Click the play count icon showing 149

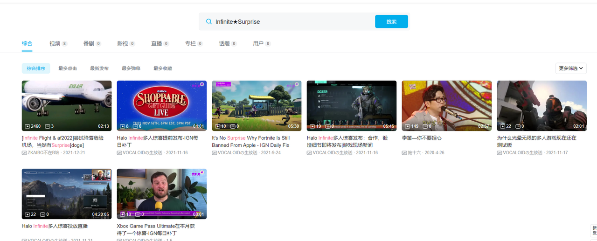(x=408, y=126)
